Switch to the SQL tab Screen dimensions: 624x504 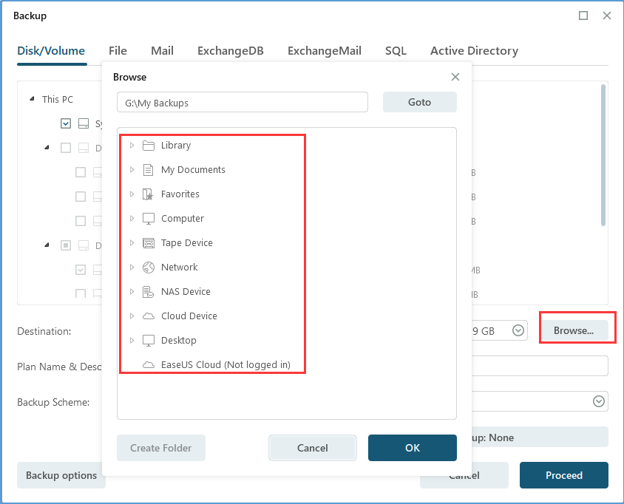pyautogui.click(x=396, y=51)
